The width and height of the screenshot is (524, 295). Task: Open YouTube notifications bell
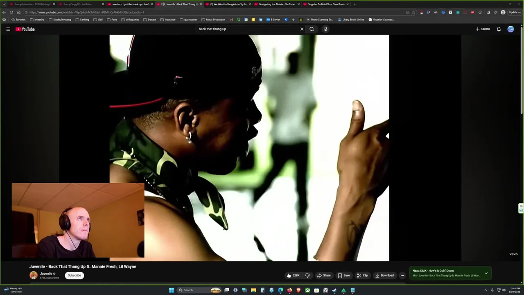click(x=499, y=29)
